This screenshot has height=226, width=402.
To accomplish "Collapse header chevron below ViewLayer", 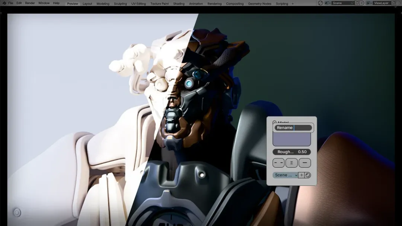I will tap(395, 7).
